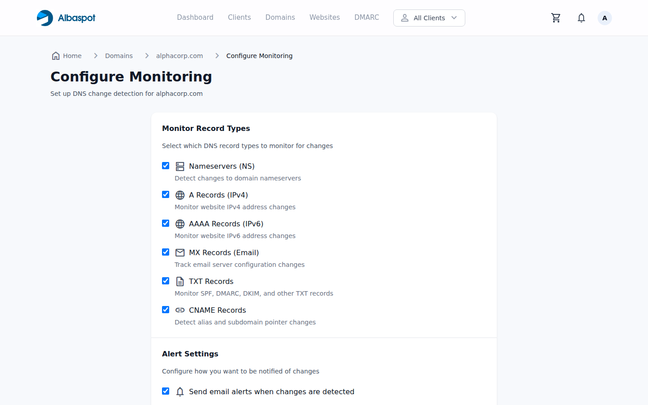Open the All Clients dropdown

(x=429, y=18)
